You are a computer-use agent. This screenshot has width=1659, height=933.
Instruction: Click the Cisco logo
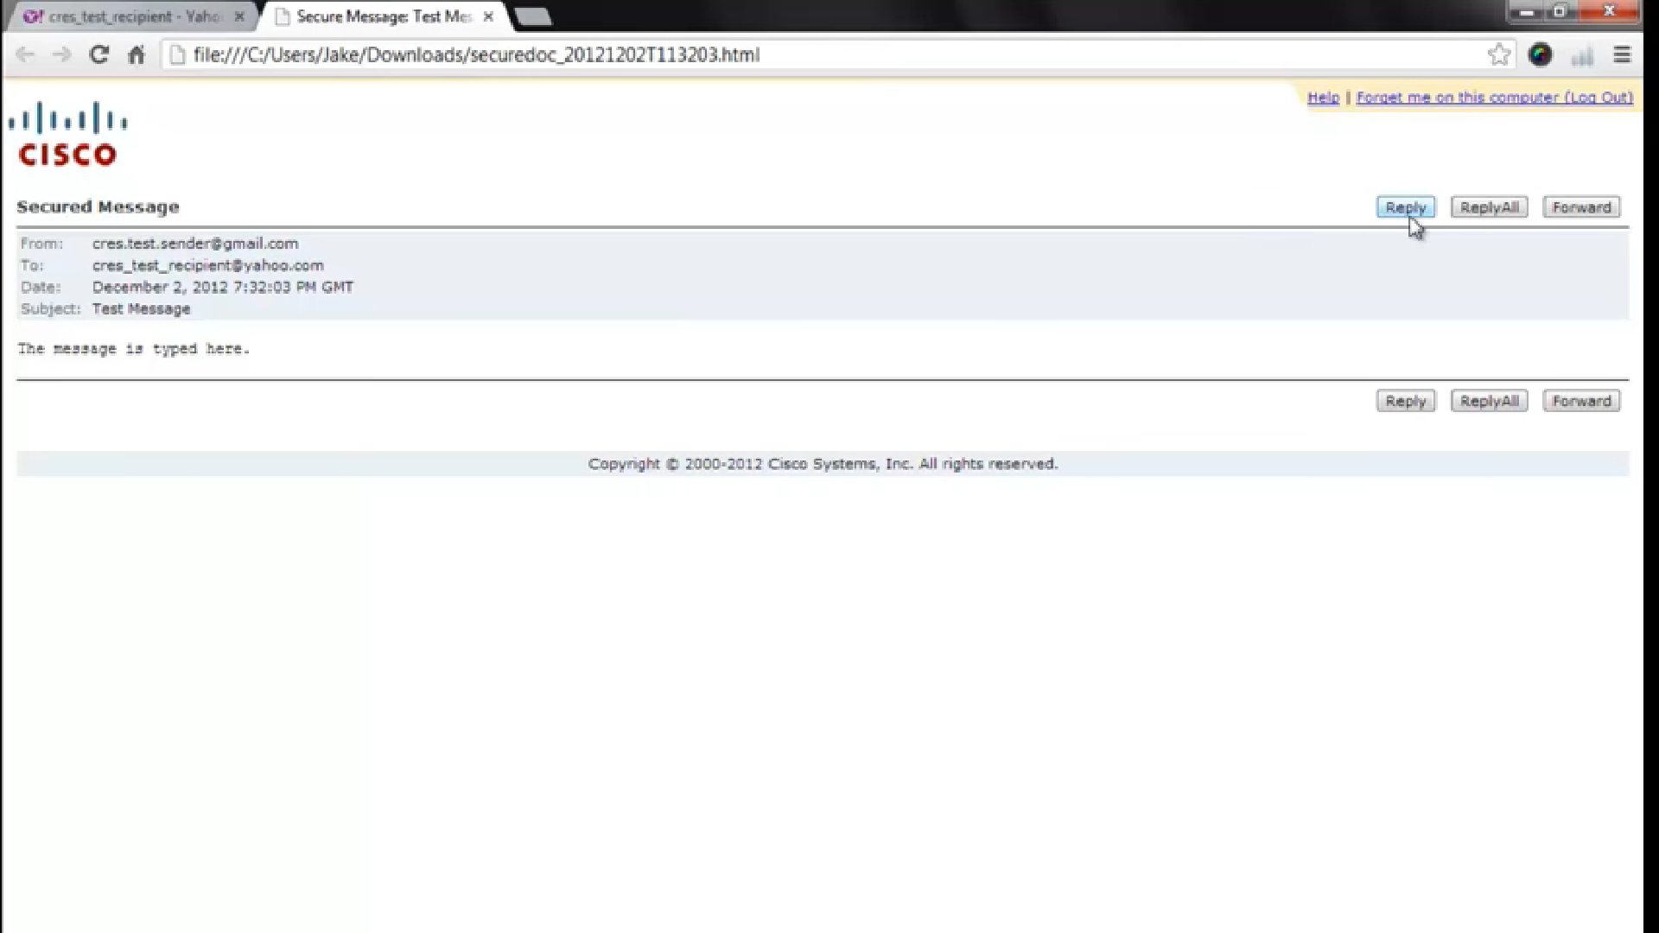[x=68, y=134]
